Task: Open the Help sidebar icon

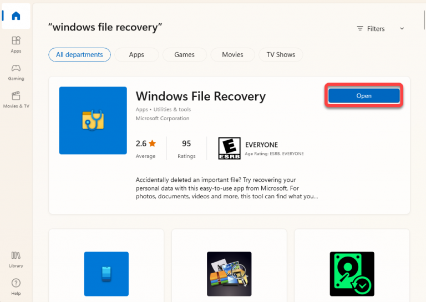Action: pos(16,287)
